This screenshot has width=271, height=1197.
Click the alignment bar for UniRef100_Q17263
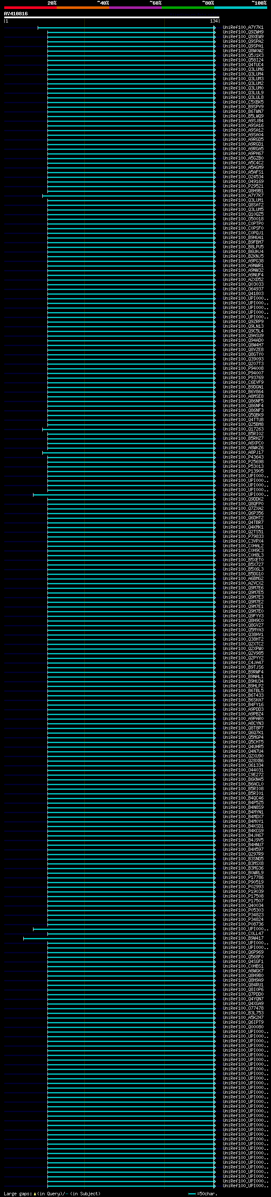click(129, 429)
